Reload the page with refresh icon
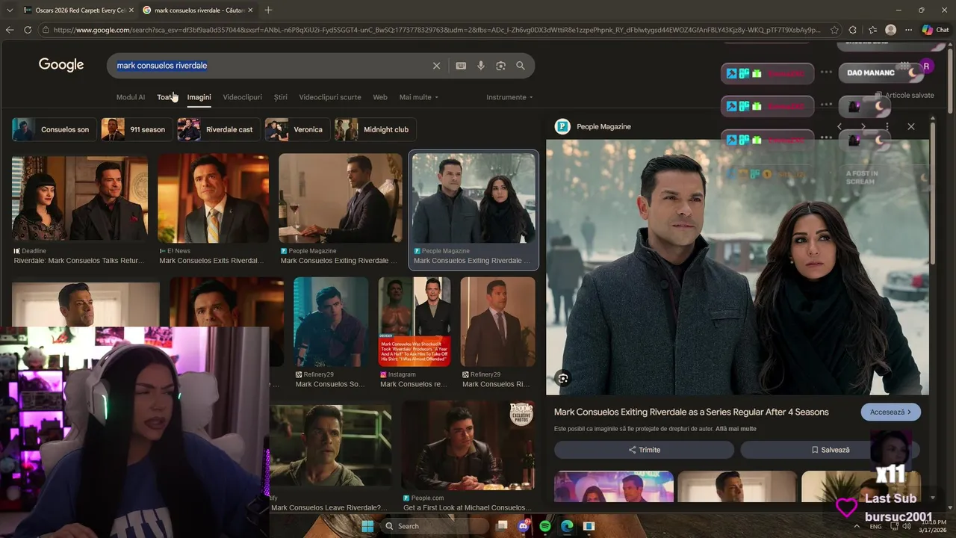This screenshot has width=956, height=538. 28,30
